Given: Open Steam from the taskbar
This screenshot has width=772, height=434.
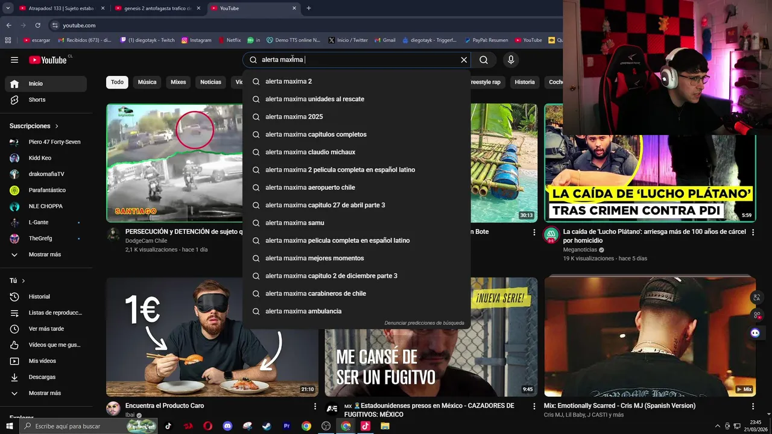Looking at the screenshot, I should pos(267,426).
